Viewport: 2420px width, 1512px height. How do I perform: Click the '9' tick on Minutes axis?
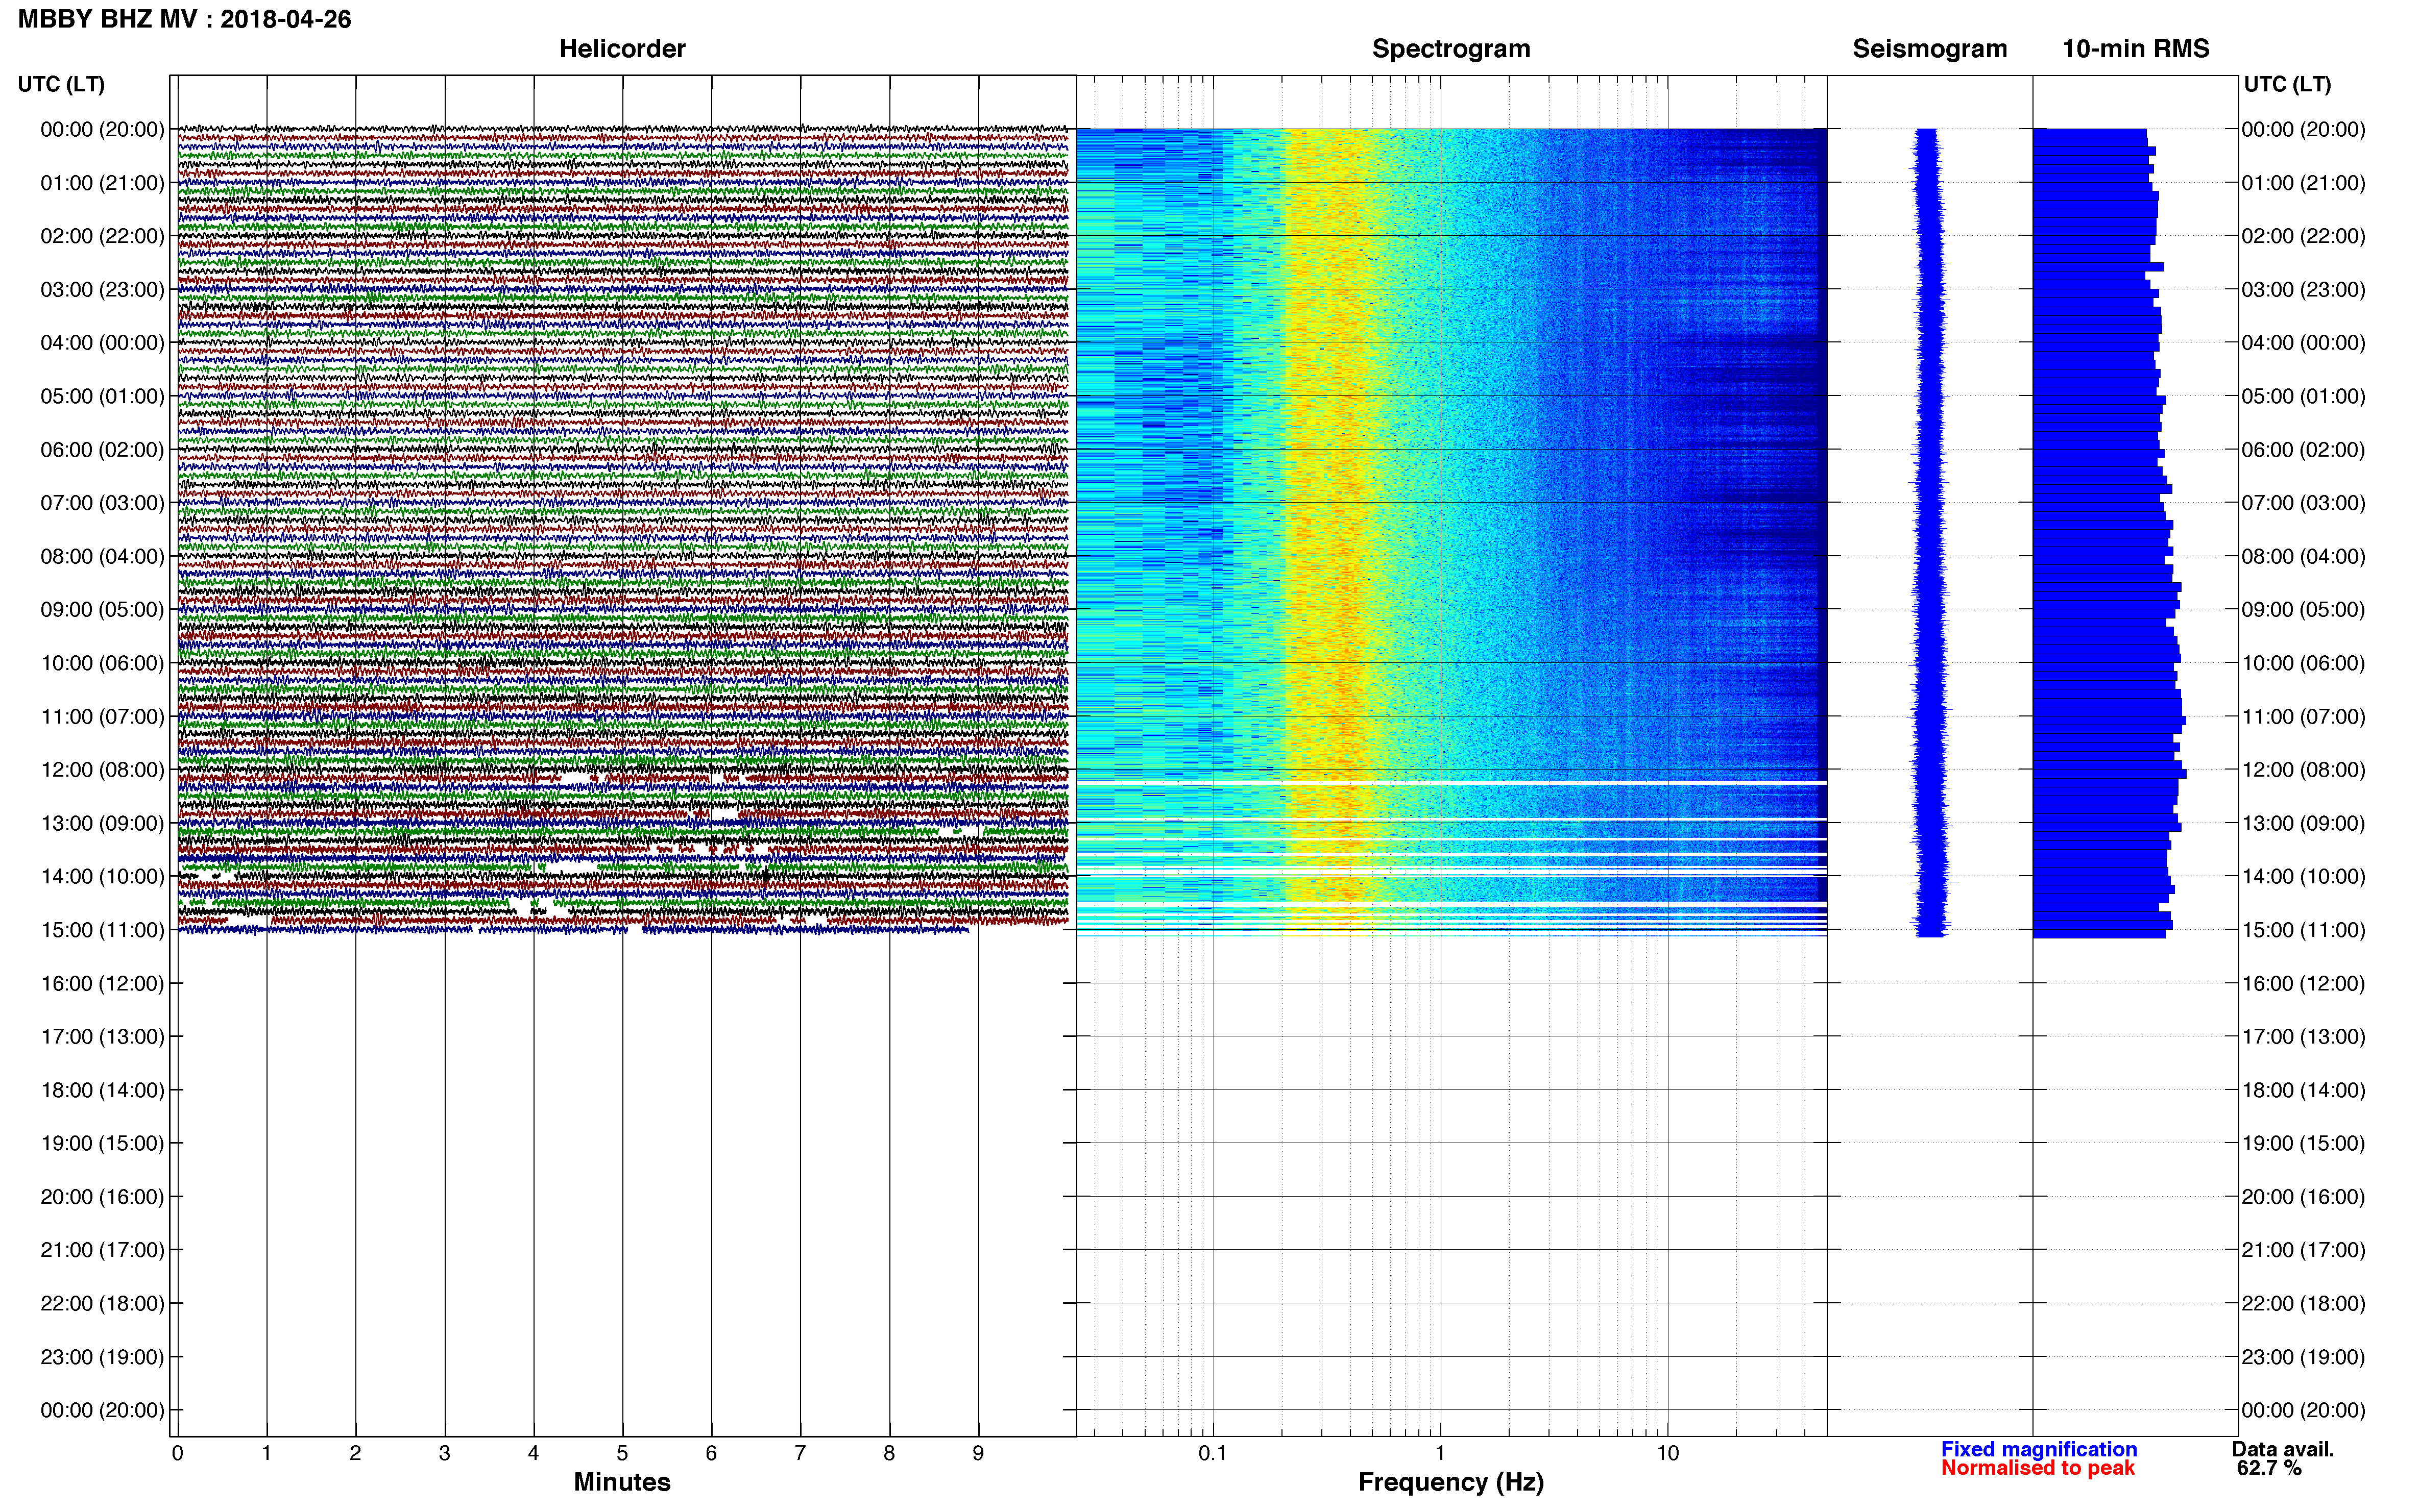pyautogui.click(x=978, y=1453)
